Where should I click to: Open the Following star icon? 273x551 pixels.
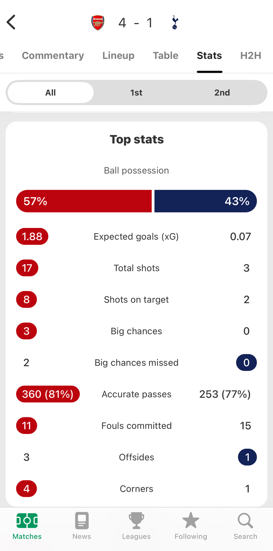[191, 521]
